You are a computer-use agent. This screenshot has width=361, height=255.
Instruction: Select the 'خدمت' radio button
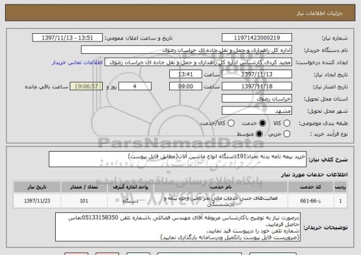coord(263,123)
